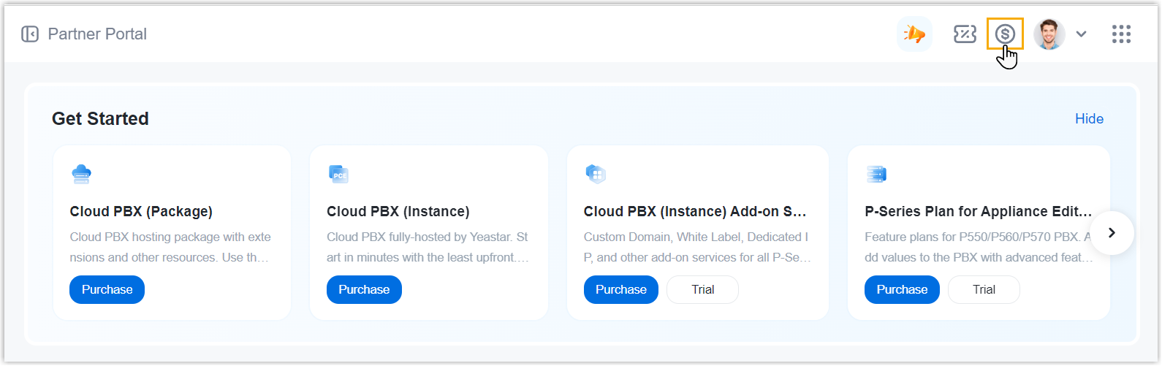Screen dimensions: 1162x366
Task: Purchase Cloud PBX Instance Add-on Services
Action: click(x=620, y=289)
